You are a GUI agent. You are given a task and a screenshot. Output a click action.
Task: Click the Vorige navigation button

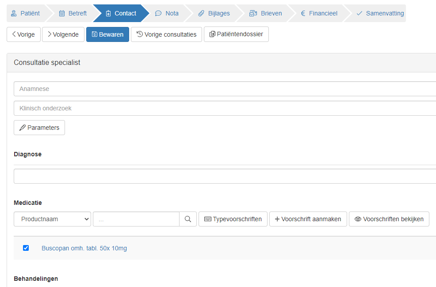[x=23, y=34]
